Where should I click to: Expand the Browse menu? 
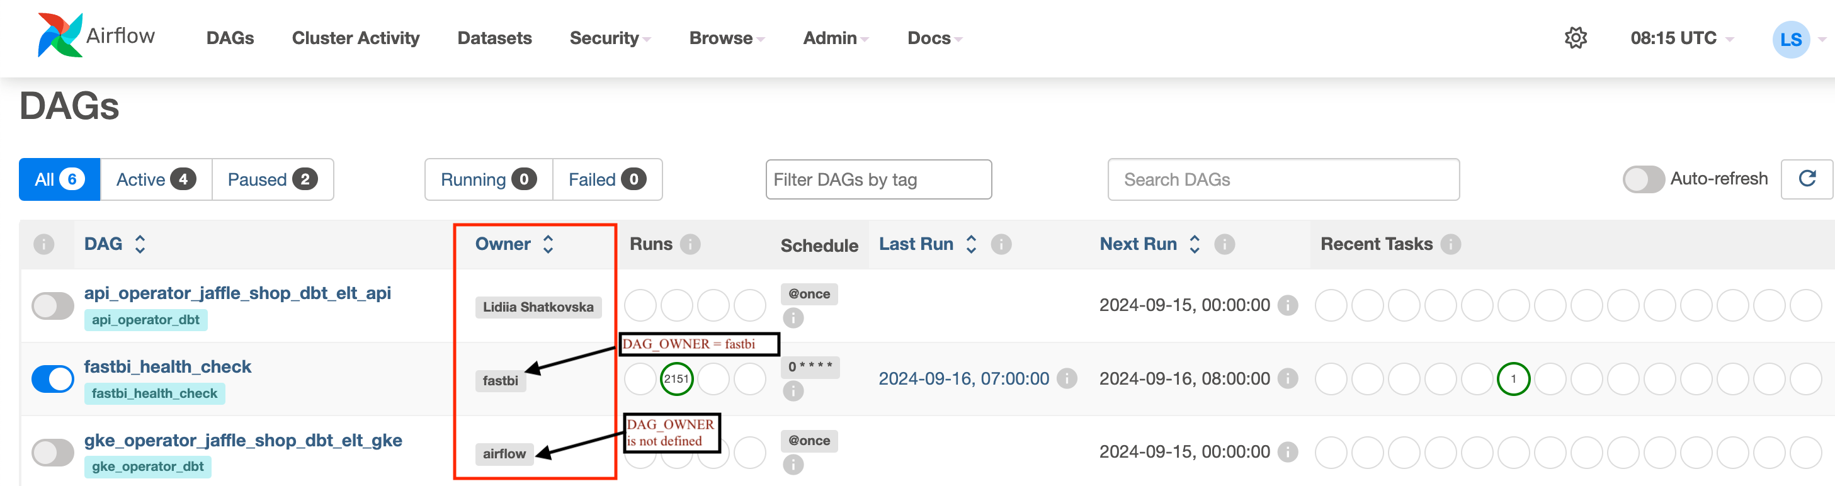point(727,38)
